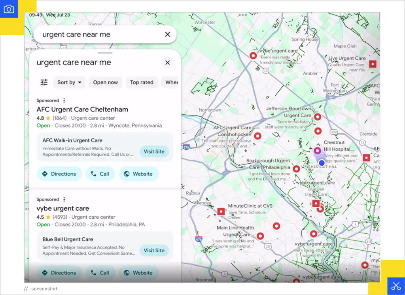The height and width of the screenshot is (295, 405).
Task: Click the camera icon in top-left corner
Action: 9,9
